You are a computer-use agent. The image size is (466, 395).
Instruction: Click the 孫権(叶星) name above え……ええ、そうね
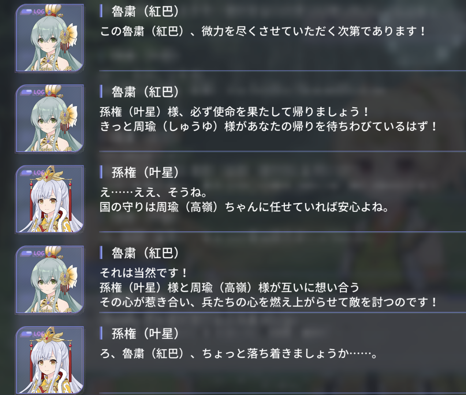(145, 172)
